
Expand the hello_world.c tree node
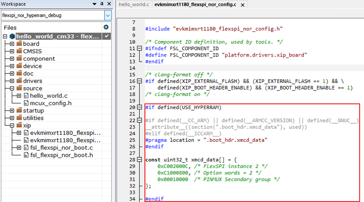coord(19,96)
